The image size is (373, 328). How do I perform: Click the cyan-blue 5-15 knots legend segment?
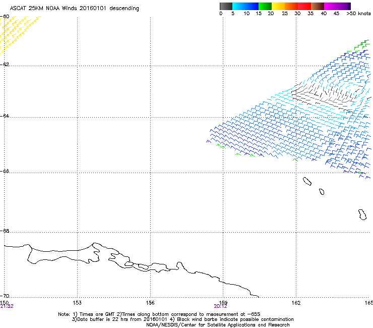coord(245,6)
